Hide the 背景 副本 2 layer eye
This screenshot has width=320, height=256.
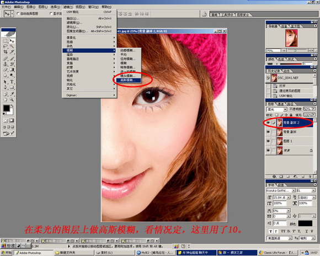(268, 122)
